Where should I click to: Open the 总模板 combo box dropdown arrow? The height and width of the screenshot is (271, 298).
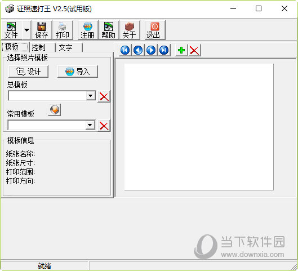(91, 96)
